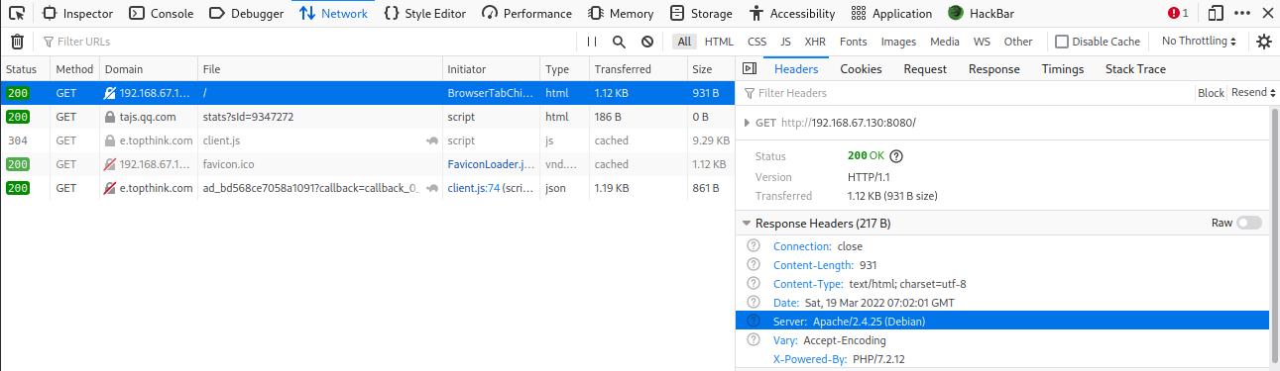This screenshot has height=371, width=1280.
Task: Switch to the Cookies tab
Action: pyautogui.click(x=861, y=69)
